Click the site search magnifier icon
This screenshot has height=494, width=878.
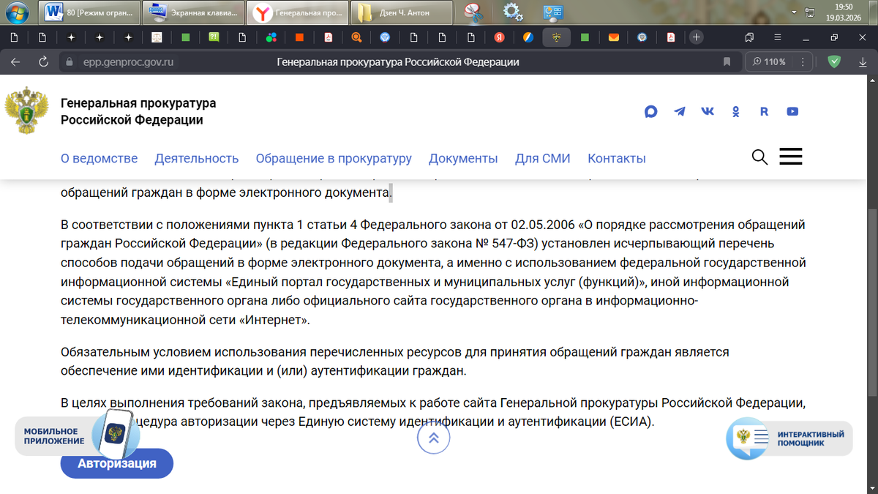(x=759, y=157)
